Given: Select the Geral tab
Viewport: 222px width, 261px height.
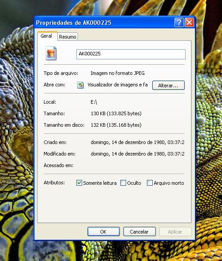Looking at the screenshot, I should coord(46,36).
